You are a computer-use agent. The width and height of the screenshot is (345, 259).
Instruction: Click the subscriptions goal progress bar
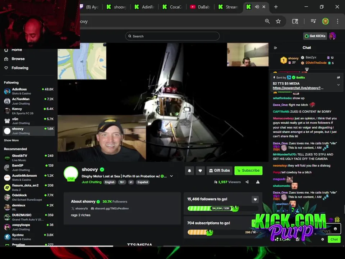tap(222, 232)
